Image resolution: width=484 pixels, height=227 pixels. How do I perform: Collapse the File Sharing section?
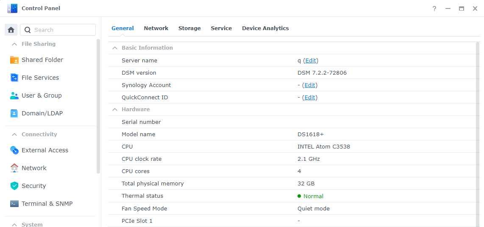click(x=14, y=44)
